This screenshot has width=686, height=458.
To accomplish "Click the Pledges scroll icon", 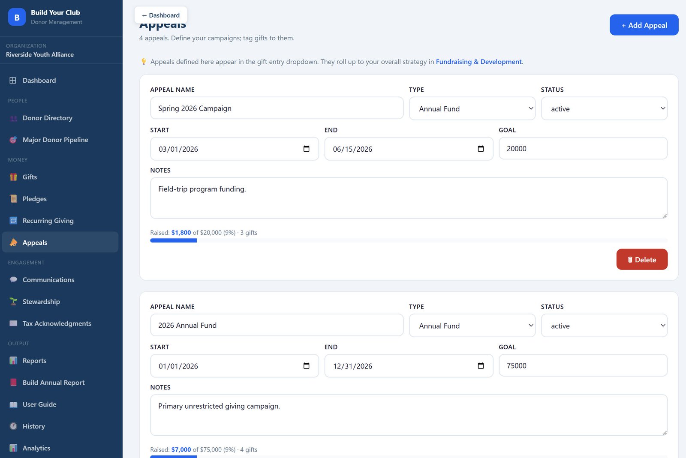I will tap(13, 199).
